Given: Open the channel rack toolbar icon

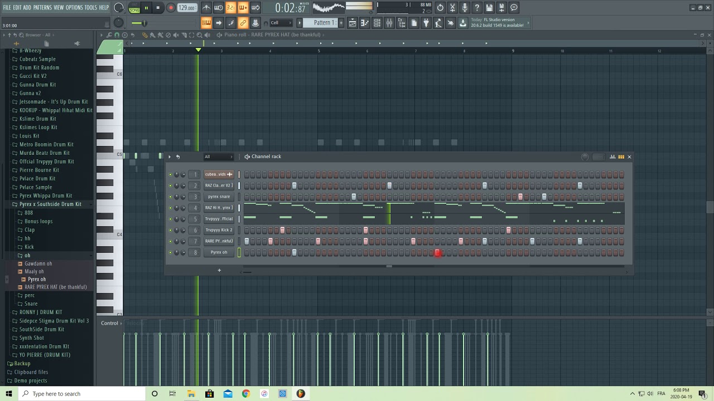Looking at the screenshot, I should coord(377,23).
